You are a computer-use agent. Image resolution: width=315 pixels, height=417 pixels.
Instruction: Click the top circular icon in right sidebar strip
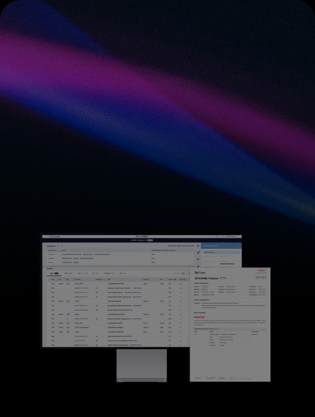click(198, 246)
